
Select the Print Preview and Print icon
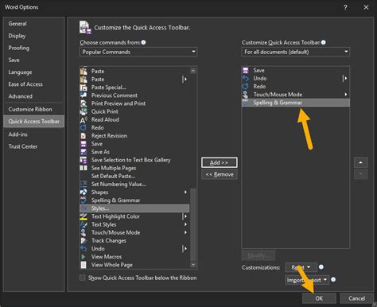click(84, 103)
